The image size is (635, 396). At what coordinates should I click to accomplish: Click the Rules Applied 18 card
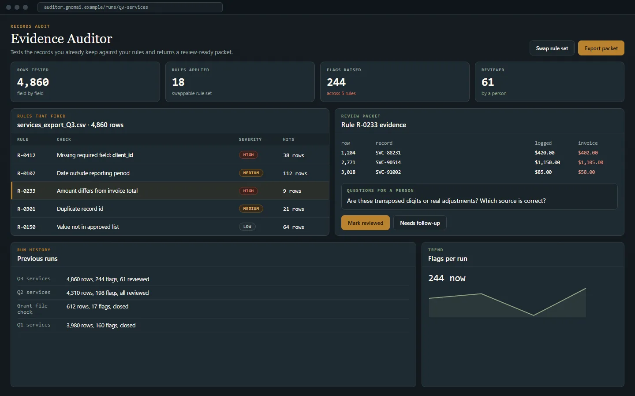coord(240,82)
